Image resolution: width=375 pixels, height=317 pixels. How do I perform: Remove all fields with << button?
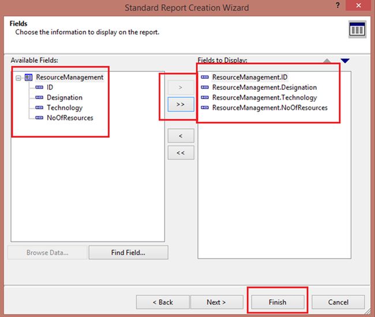181,153
